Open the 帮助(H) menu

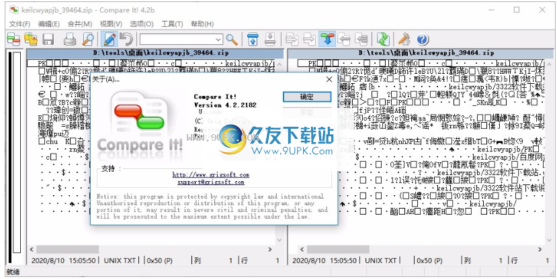pyautogui.click(x=202, y=24)
